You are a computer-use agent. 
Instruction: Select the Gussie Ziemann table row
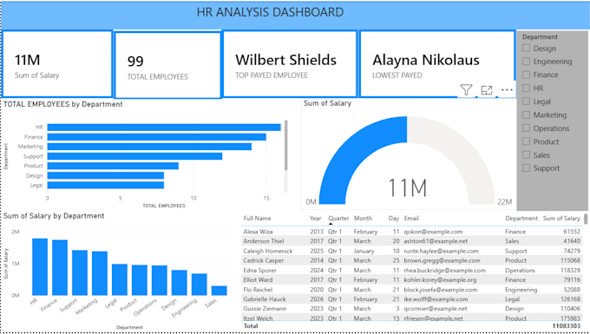[x=411, y=309]
